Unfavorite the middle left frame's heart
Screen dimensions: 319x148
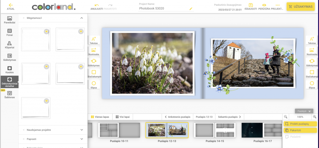[46, 66]
